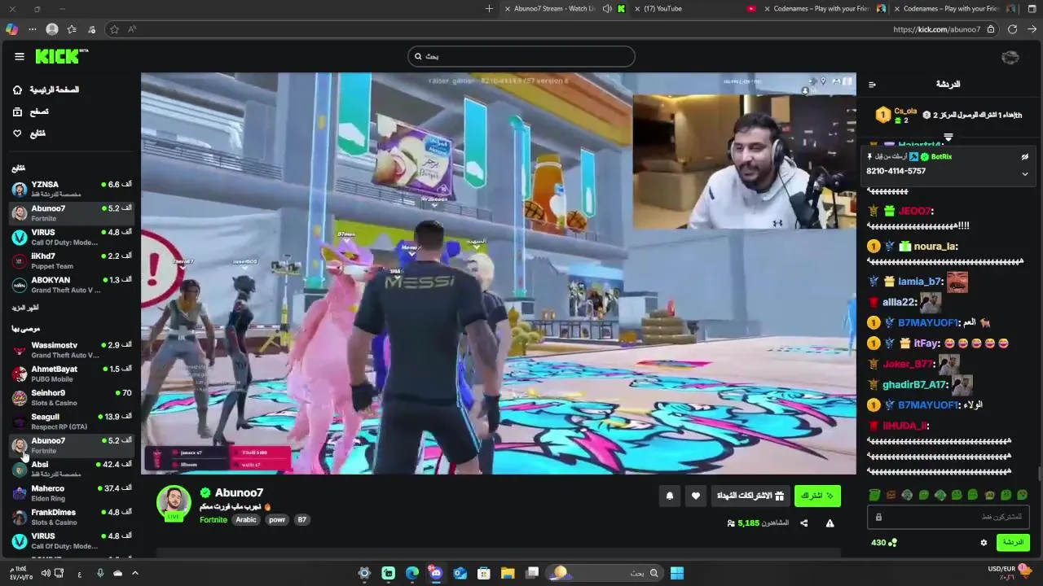Open Edge Copilot icon in toolbar
Image resolution: width=1043 pixels, height=586 pixels.
(x=11, y=29)
